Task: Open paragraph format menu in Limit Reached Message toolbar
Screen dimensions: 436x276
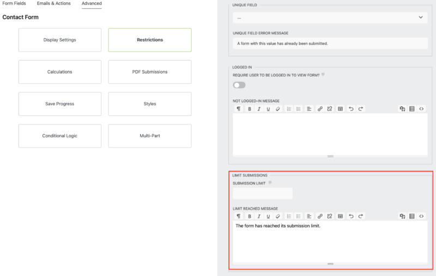Action: pyautogui.click(x=238, y=216)
